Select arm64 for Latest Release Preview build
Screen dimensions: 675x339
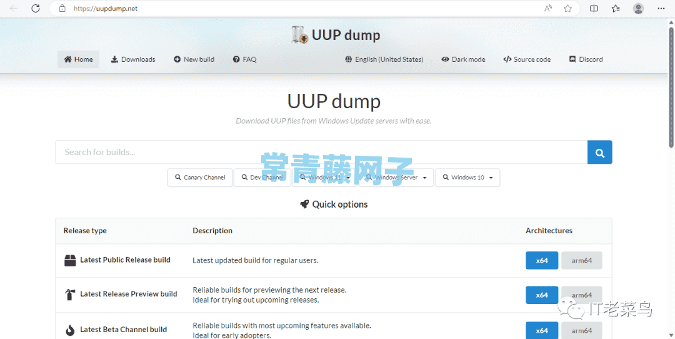(x=582, y=295)
